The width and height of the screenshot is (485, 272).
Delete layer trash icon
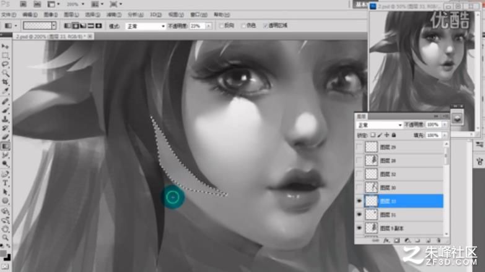pos(439,240)
